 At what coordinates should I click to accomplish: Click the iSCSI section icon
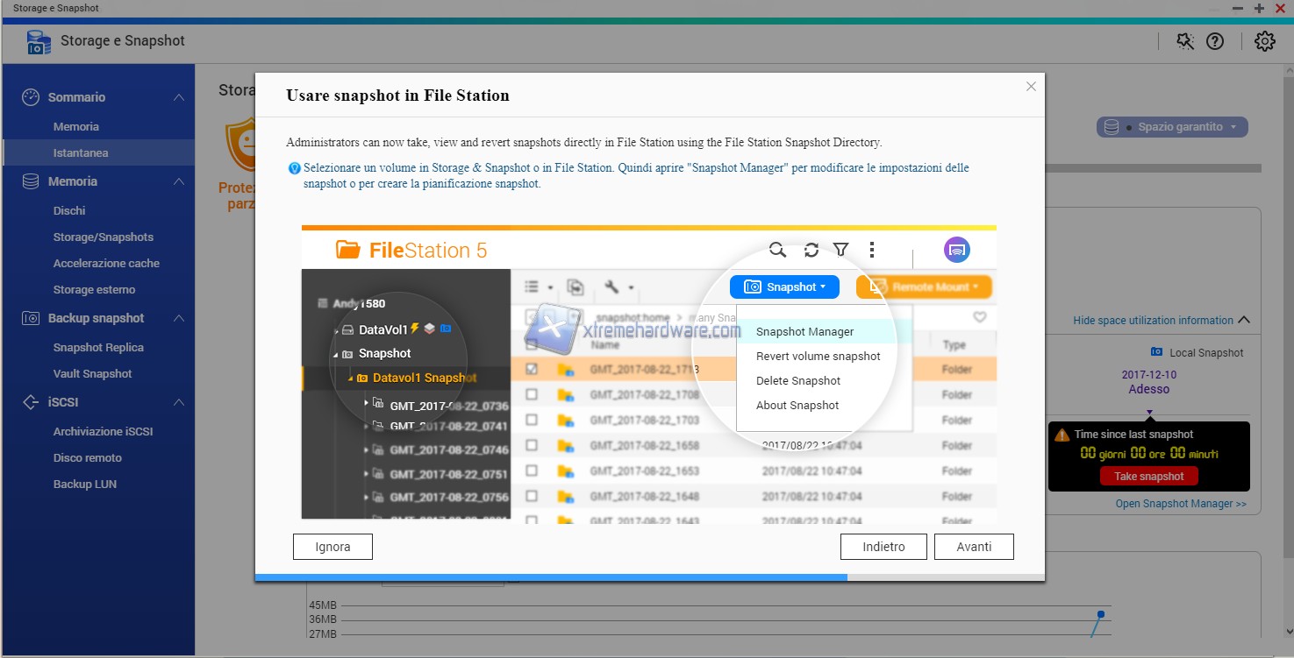[x=31, y=402]
